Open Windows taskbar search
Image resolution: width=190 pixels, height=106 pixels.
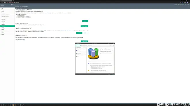click(4, 105)
